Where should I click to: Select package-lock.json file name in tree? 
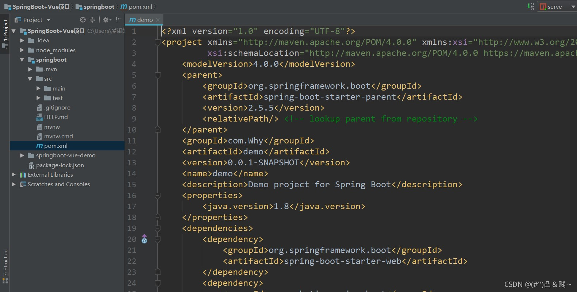(60, 165)
